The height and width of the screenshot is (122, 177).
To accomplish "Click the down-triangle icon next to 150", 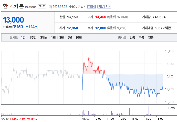I will click(15, 27).
